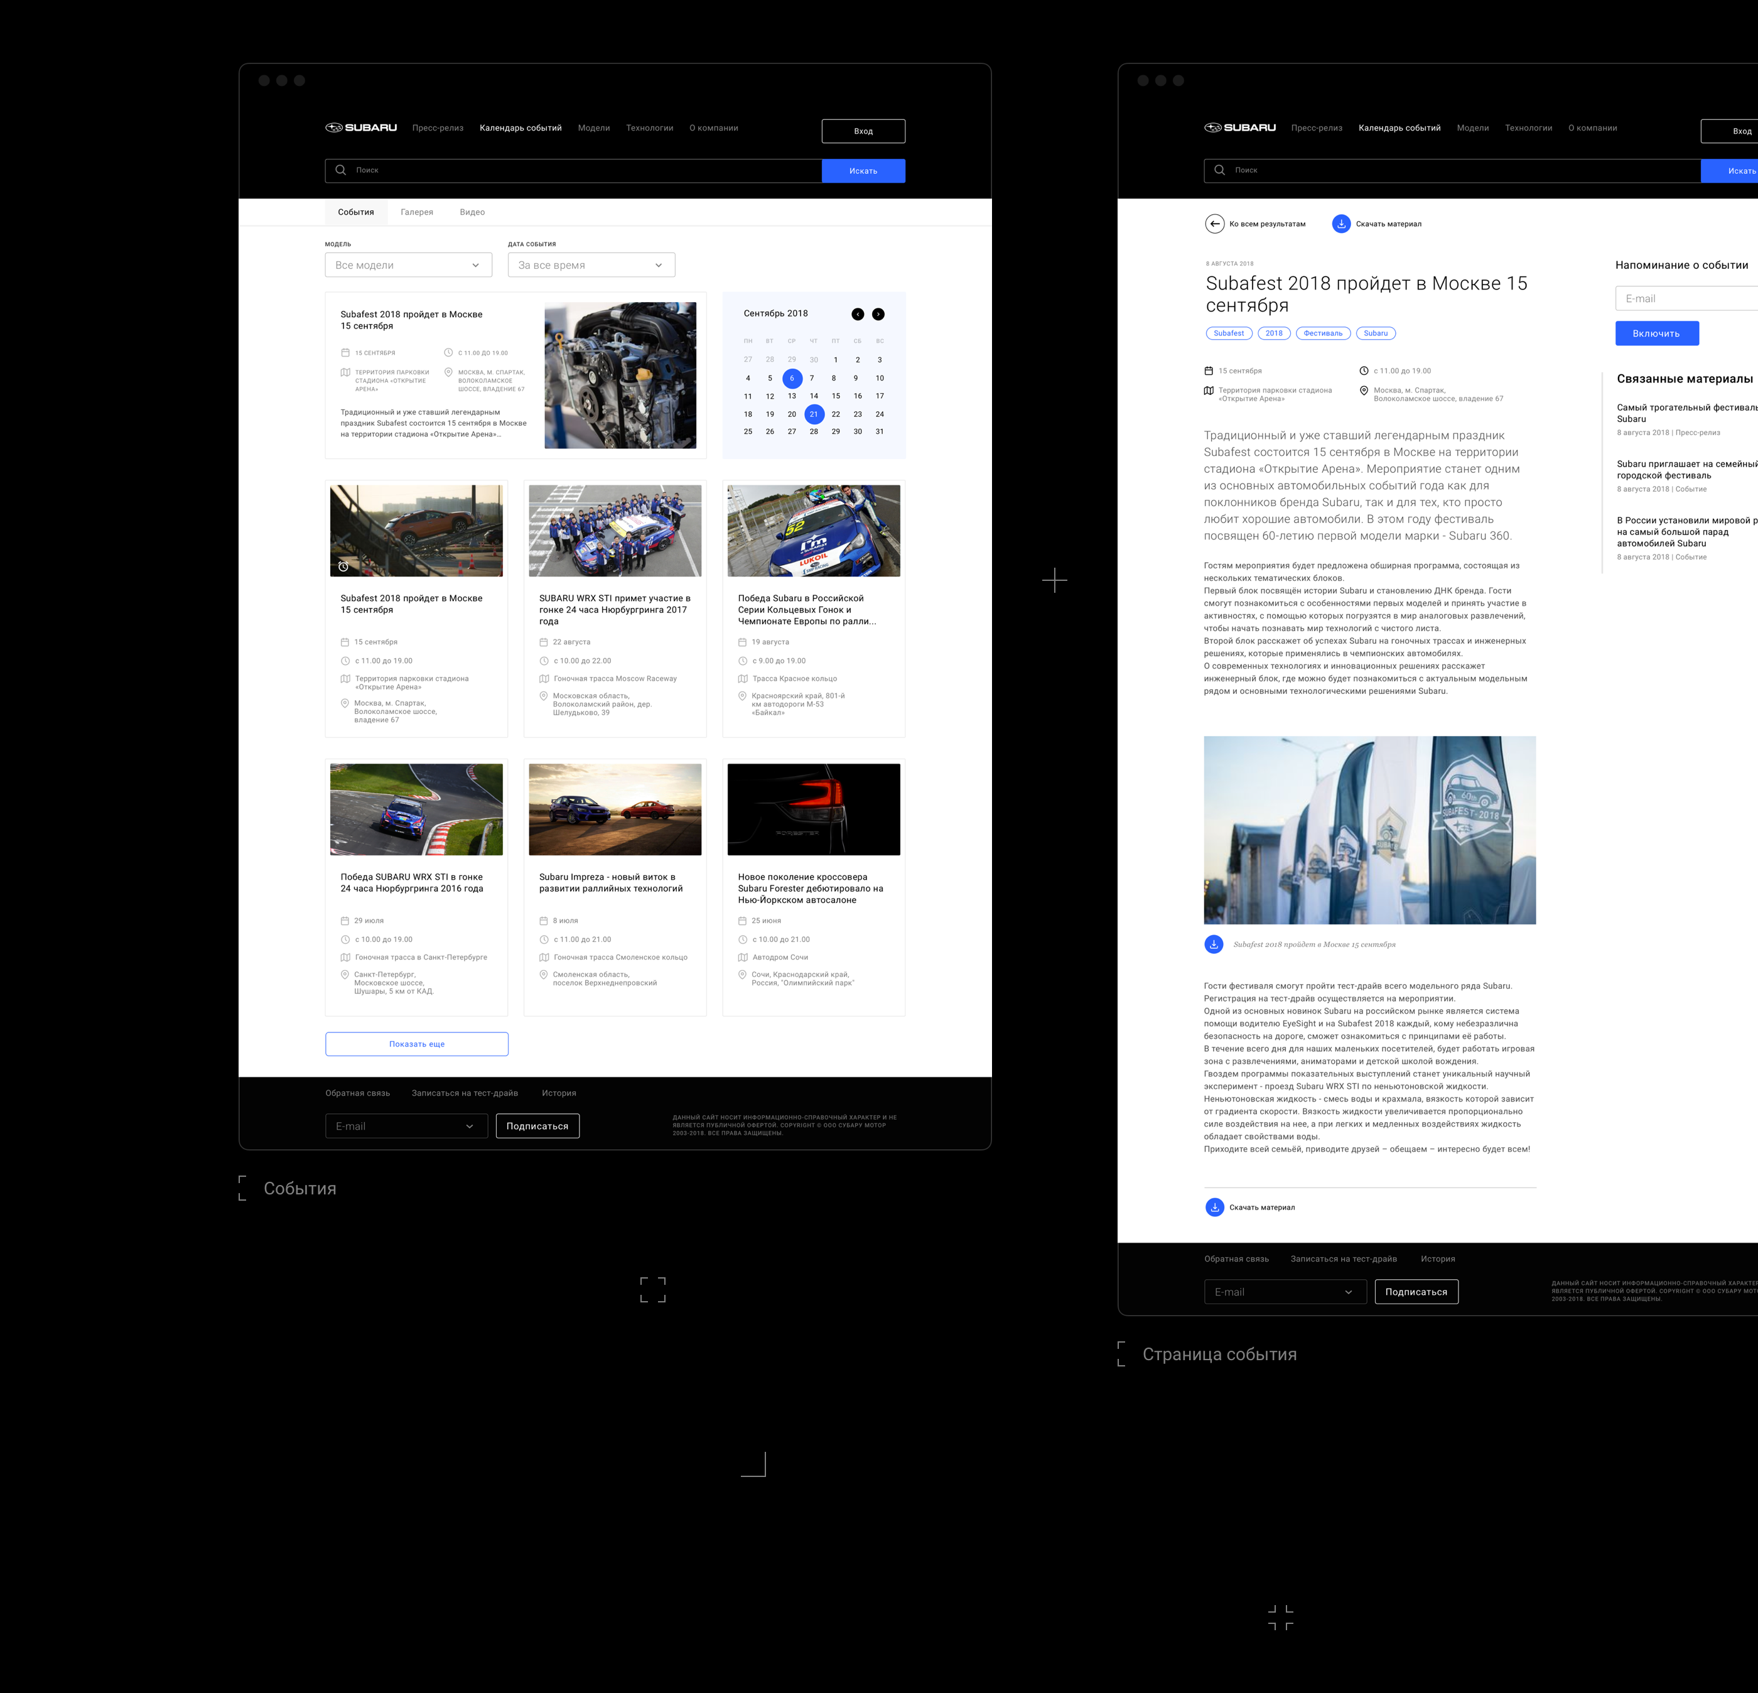The width and height of the screenshot is (1758, 1693).
Task: Open Forester taillight thumbnail
Action: tap(814, 810)
